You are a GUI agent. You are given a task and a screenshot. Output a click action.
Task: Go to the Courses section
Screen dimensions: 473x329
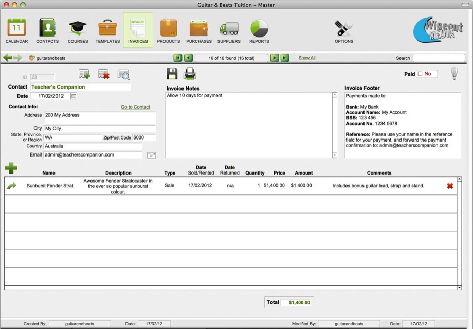click(x=78, y=30)
